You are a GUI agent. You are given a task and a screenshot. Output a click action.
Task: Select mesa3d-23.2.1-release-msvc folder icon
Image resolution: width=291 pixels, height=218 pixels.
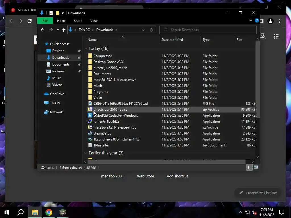pyautogui.click(x=90, y=79)
